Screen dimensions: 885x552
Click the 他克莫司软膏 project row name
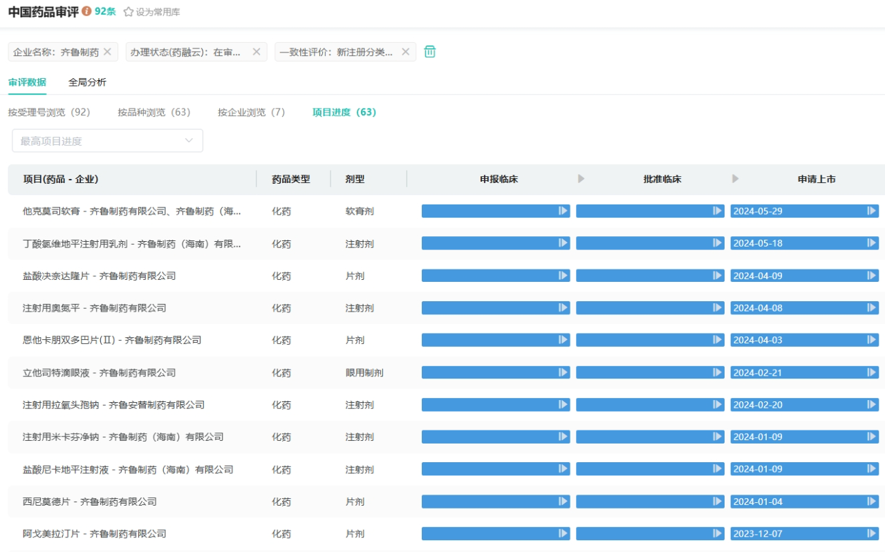pos(131,211)
